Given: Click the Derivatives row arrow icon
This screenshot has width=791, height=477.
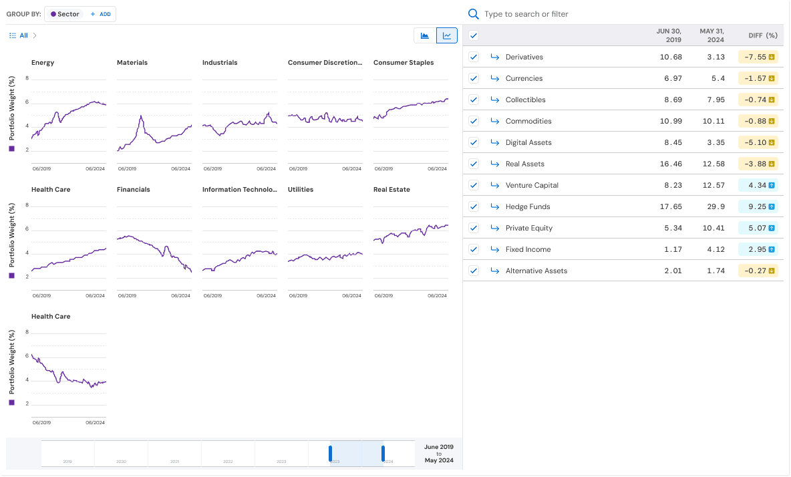Looking at the screenshot, I should 495,57.
